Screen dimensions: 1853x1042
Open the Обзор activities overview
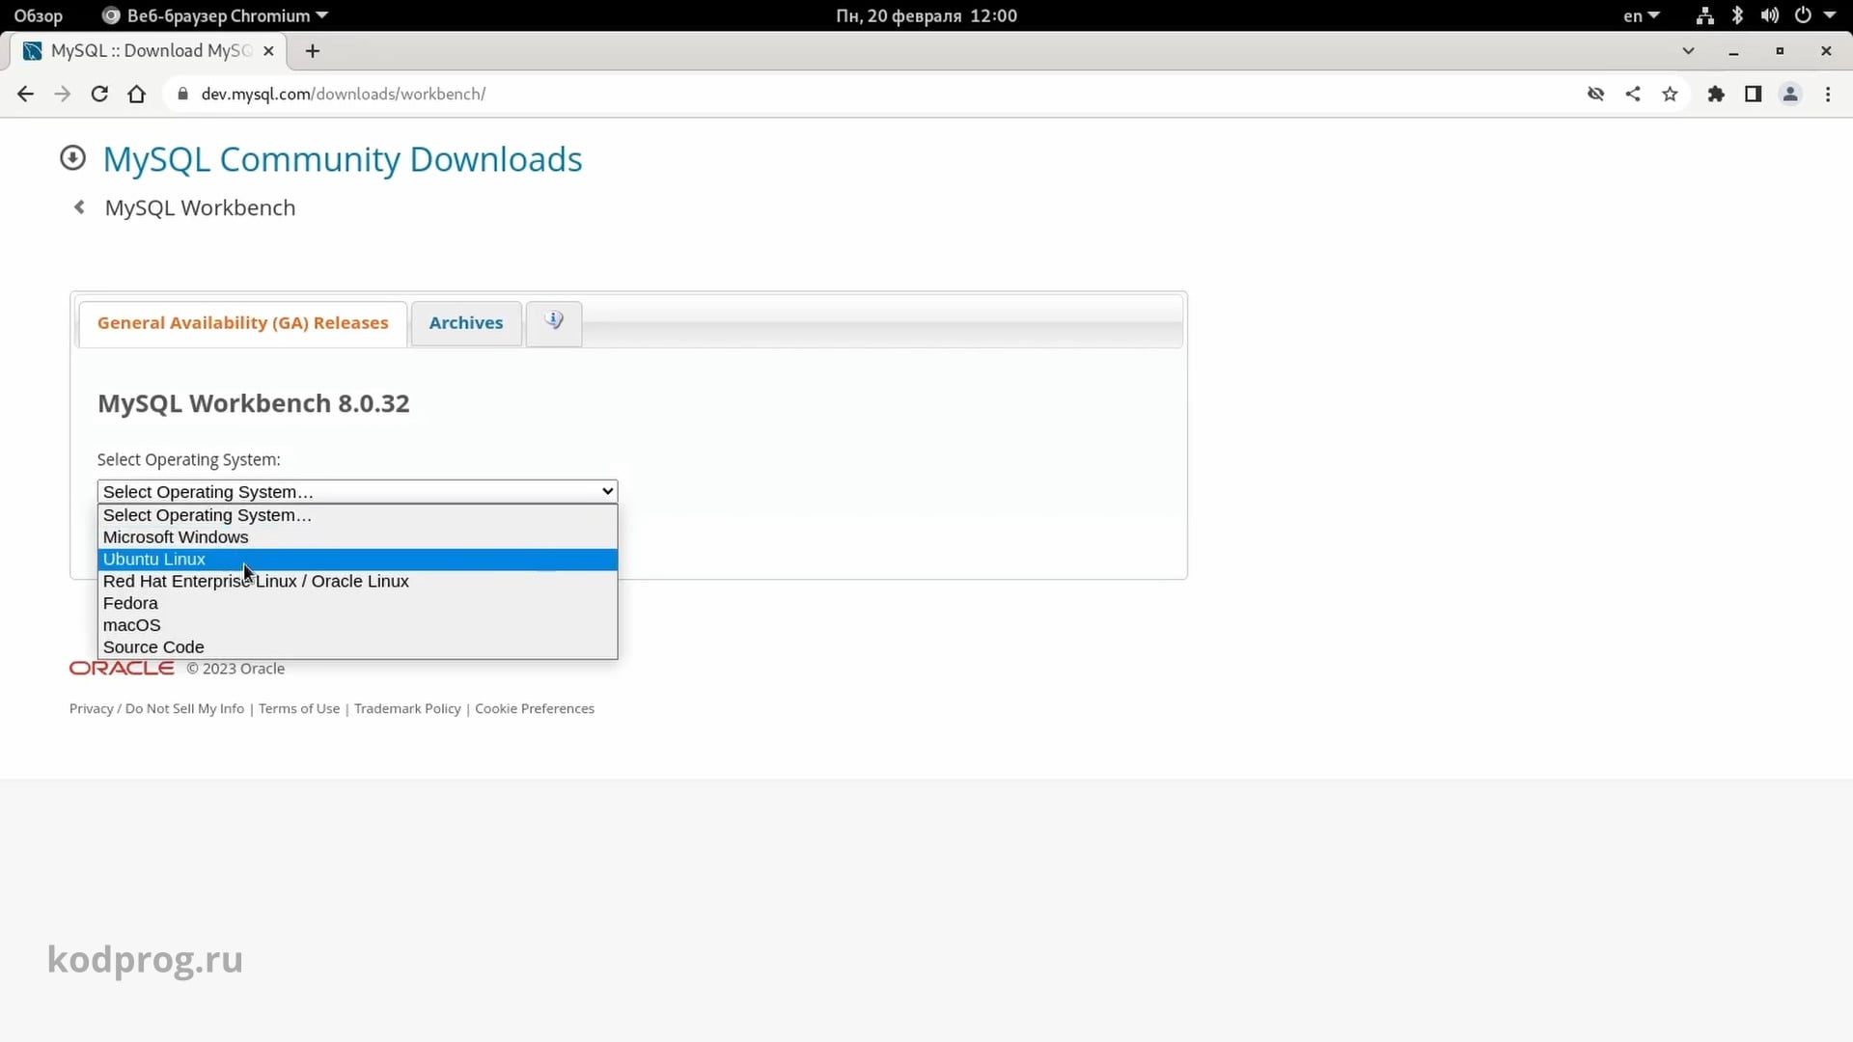click(x=39, y=15)
